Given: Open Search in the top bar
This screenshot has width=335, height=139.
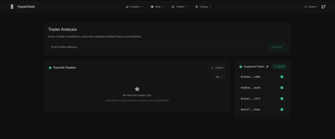Looking at the screenshot, I should (310, 7).
